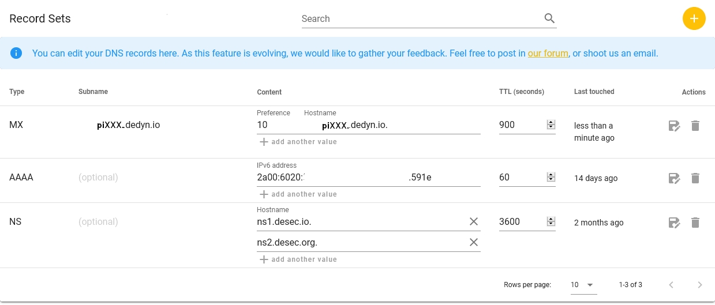Sort by the Last touched column header

point(594,92)
